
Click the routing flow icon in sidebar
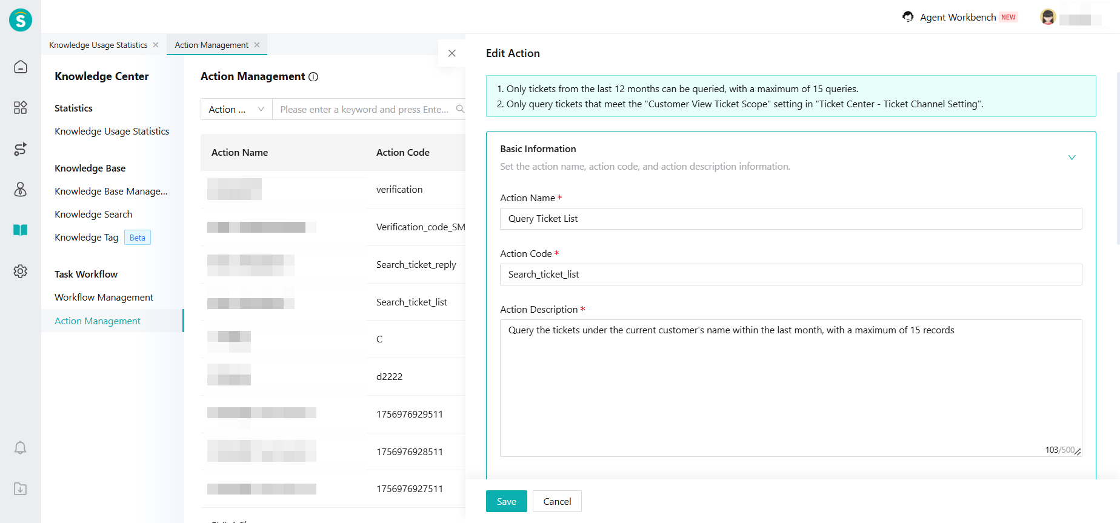click(21, 149)
